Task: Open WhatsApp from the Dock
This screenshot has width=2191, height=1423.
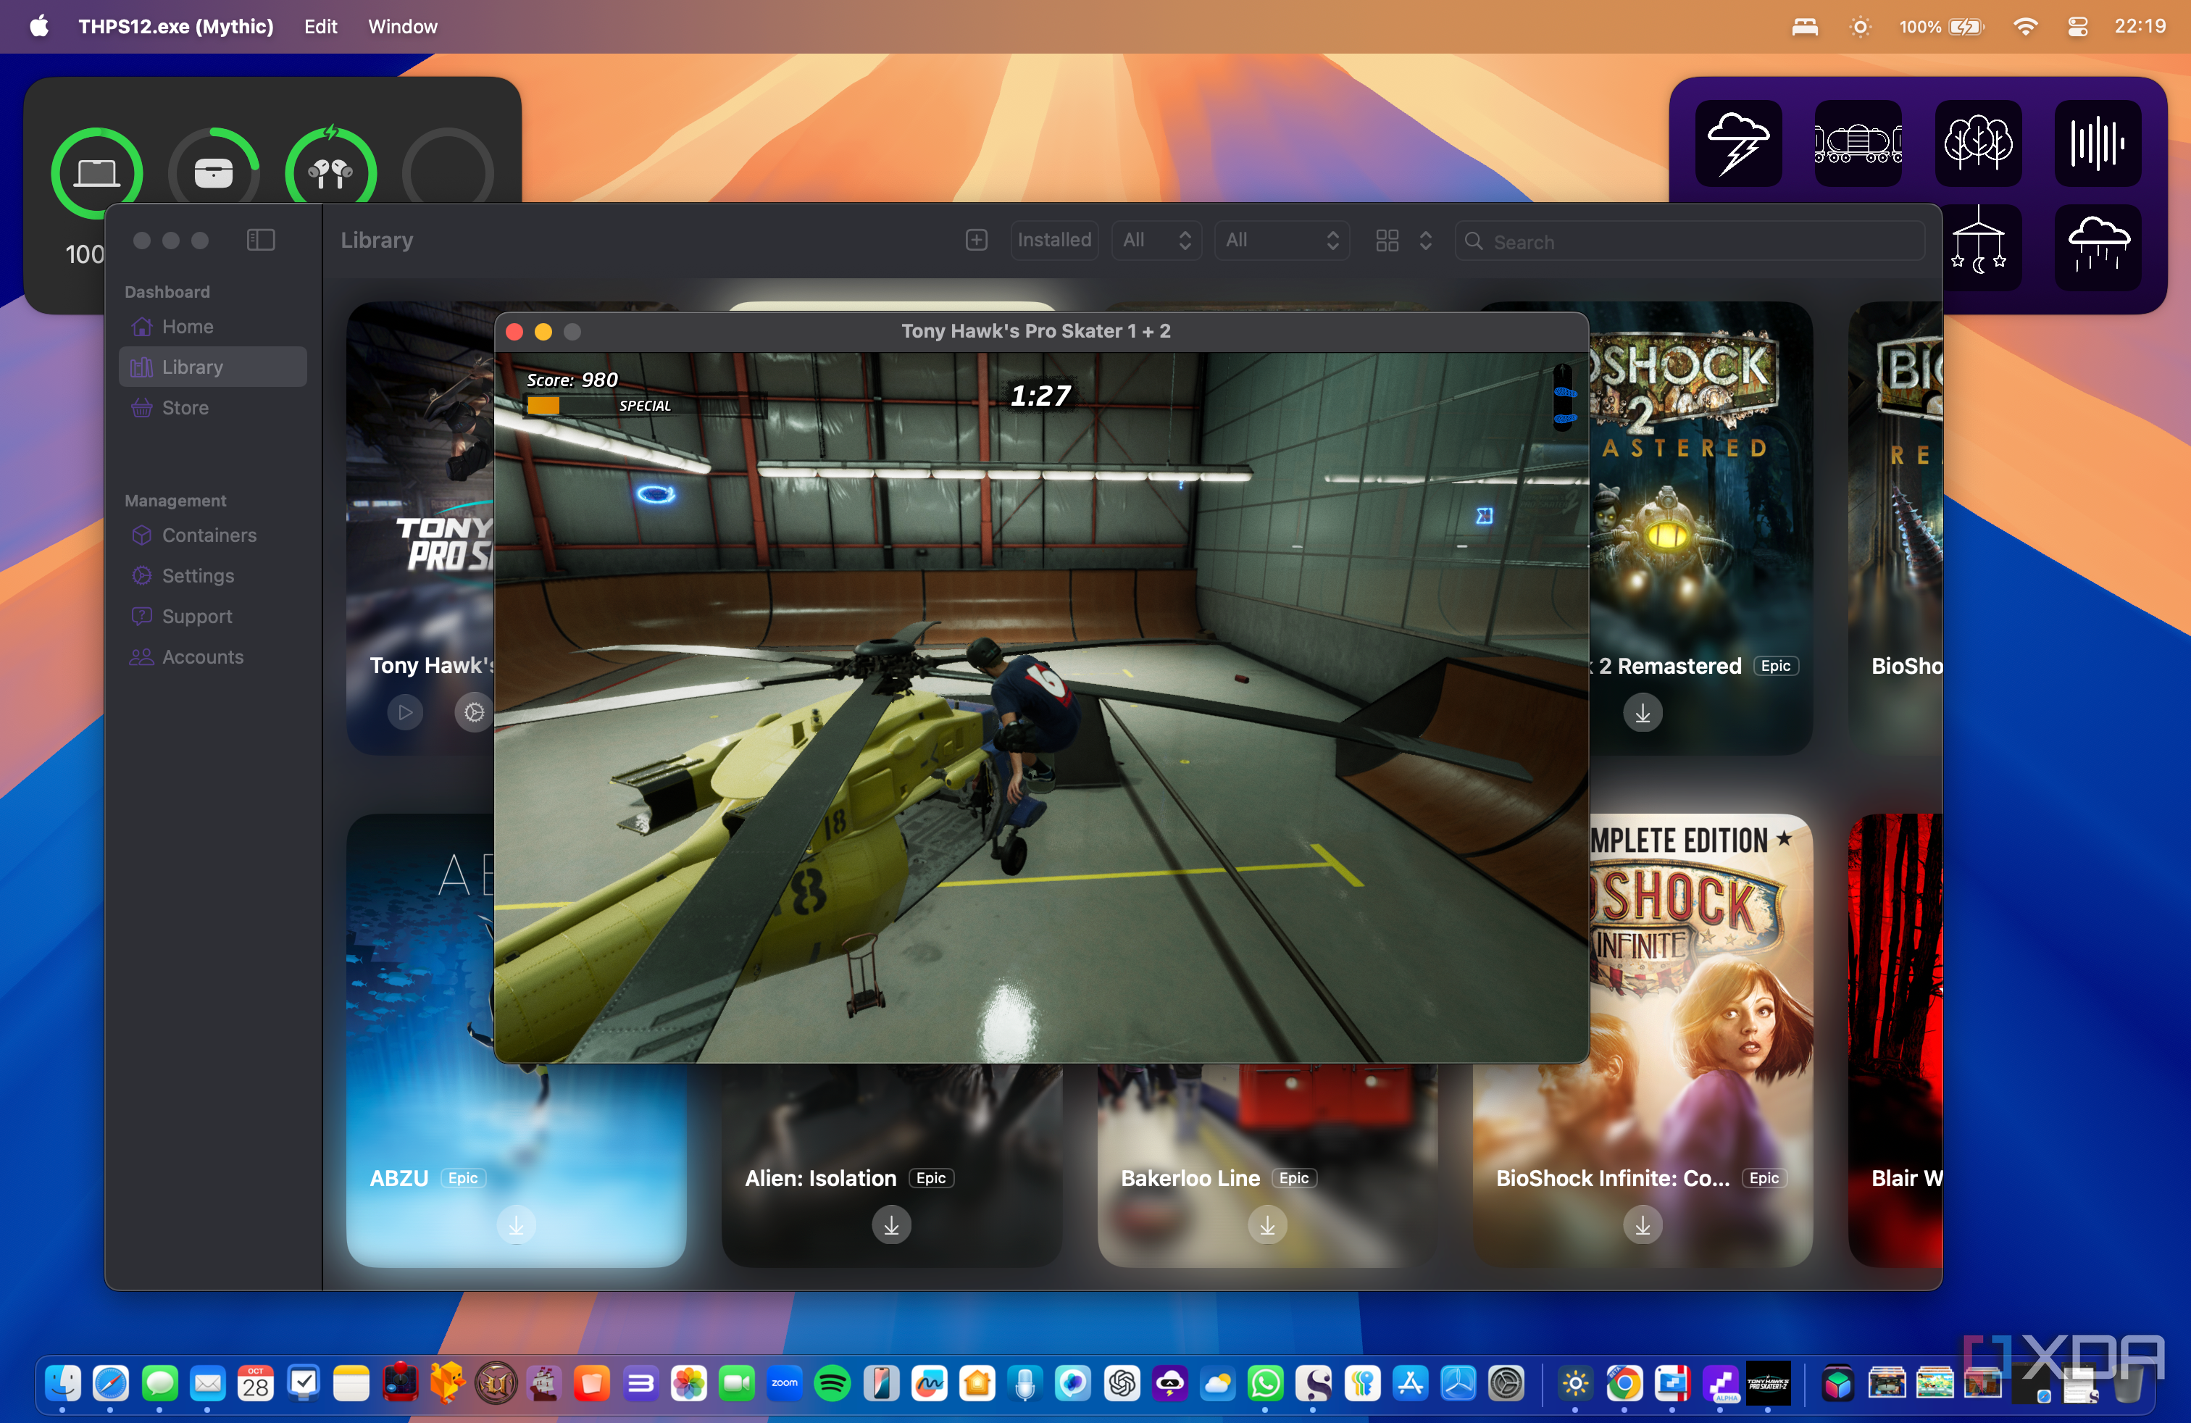Action: point(1265,1382)
